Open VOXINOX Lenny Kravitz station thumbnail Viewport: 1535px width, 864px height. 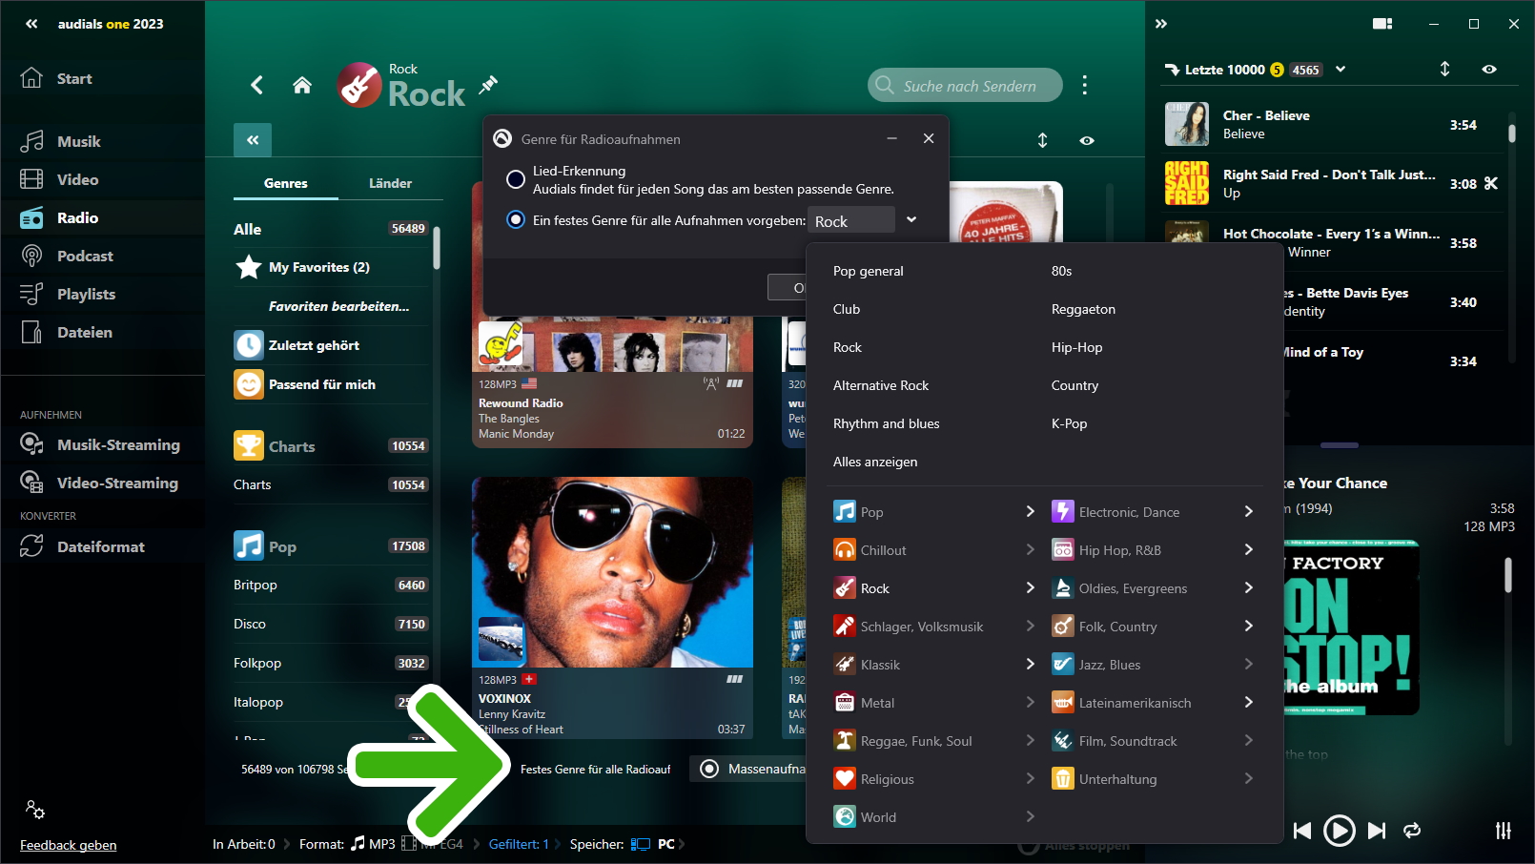(612, 572)
